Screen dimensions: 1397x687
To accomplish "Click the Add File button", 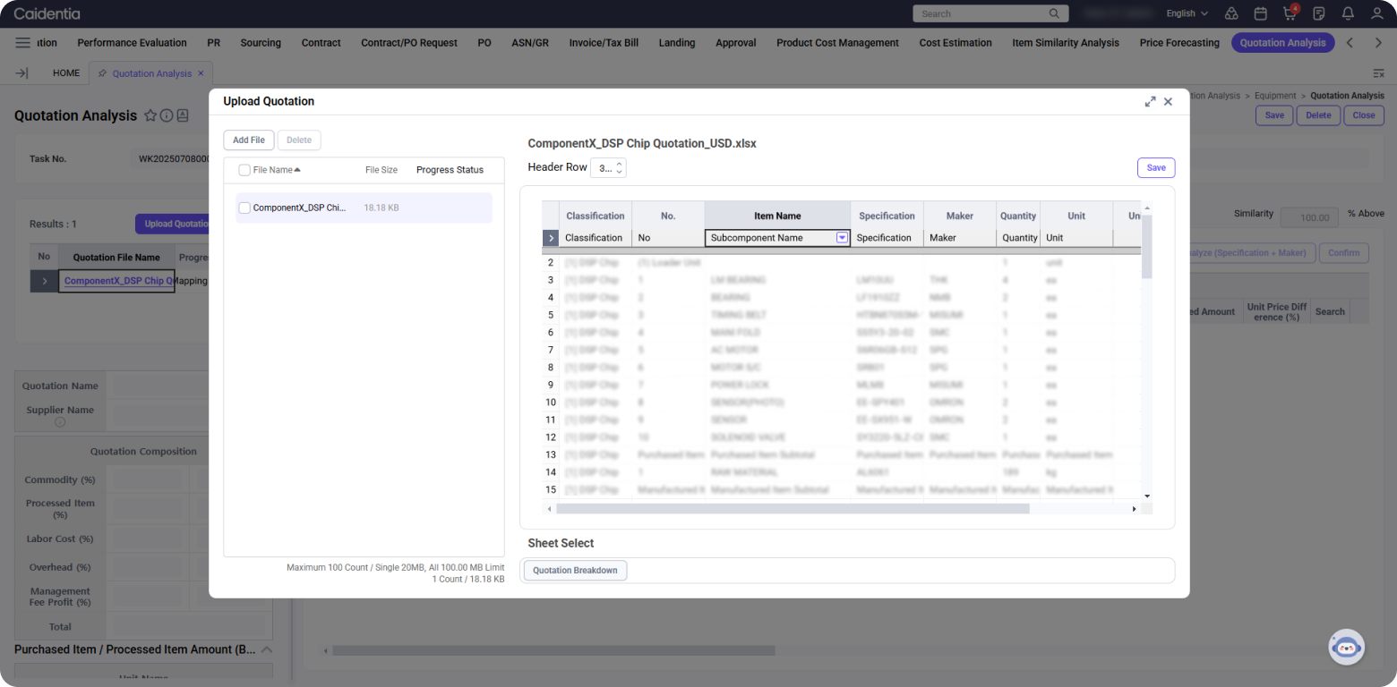I will (x=248, y=140).
